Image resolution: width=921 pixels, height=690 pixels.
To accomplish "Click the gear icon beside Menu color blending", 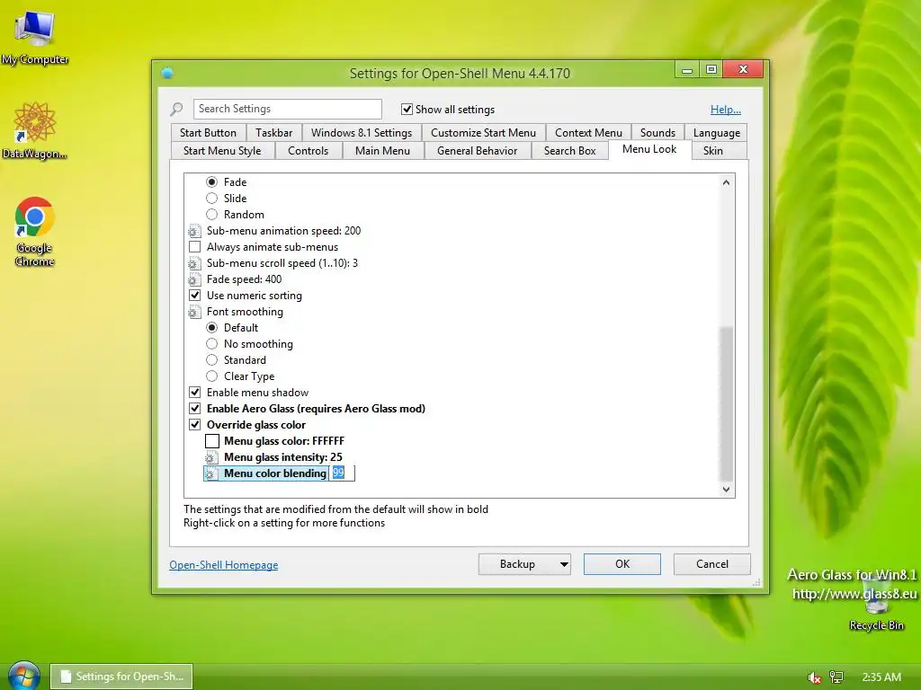I will point(211,473).
